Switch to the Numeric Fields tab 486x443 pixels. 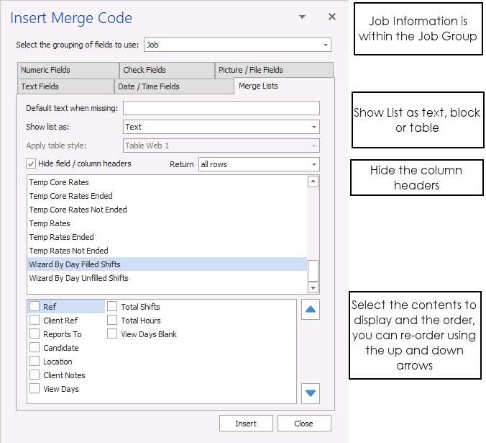pyautogui.click(x=68, y=71)
